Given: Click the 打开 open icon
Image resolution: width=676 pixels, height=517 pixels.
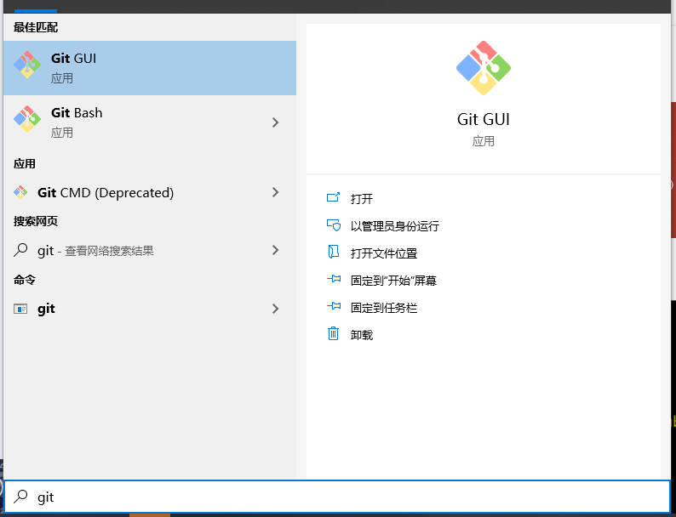Looking at the screenshot, I should click(x=333, y=197).
